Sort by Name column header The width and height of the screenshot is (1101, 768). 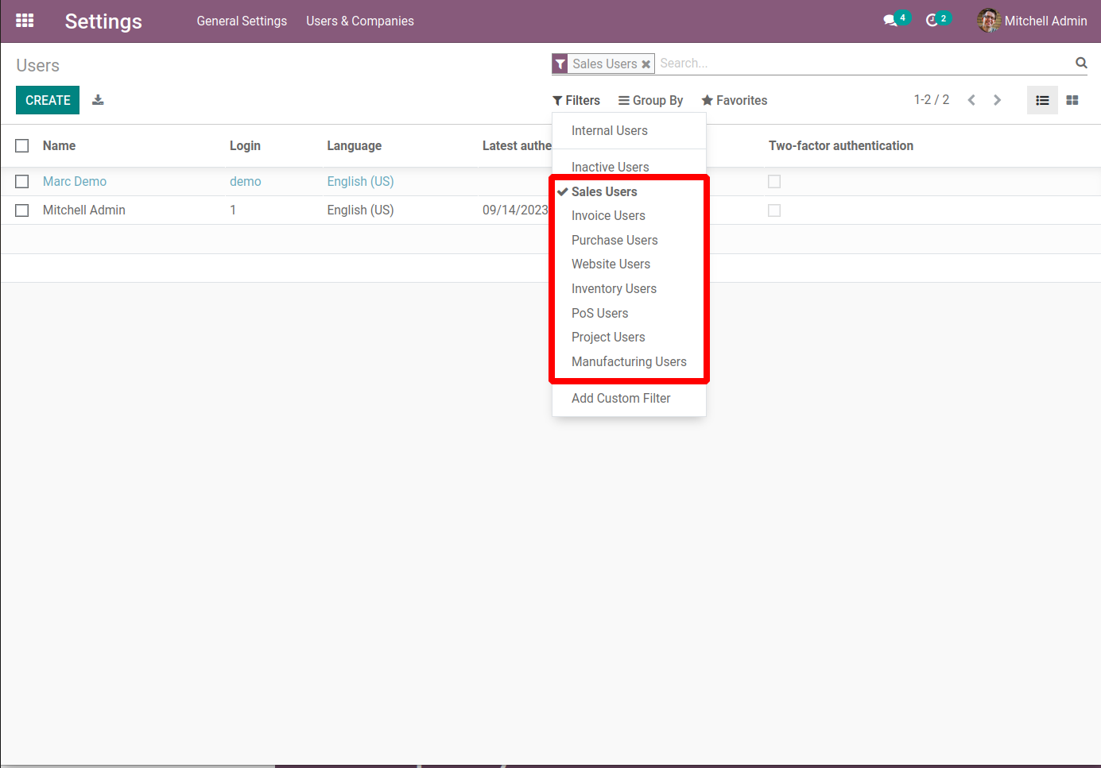[60, 145]
